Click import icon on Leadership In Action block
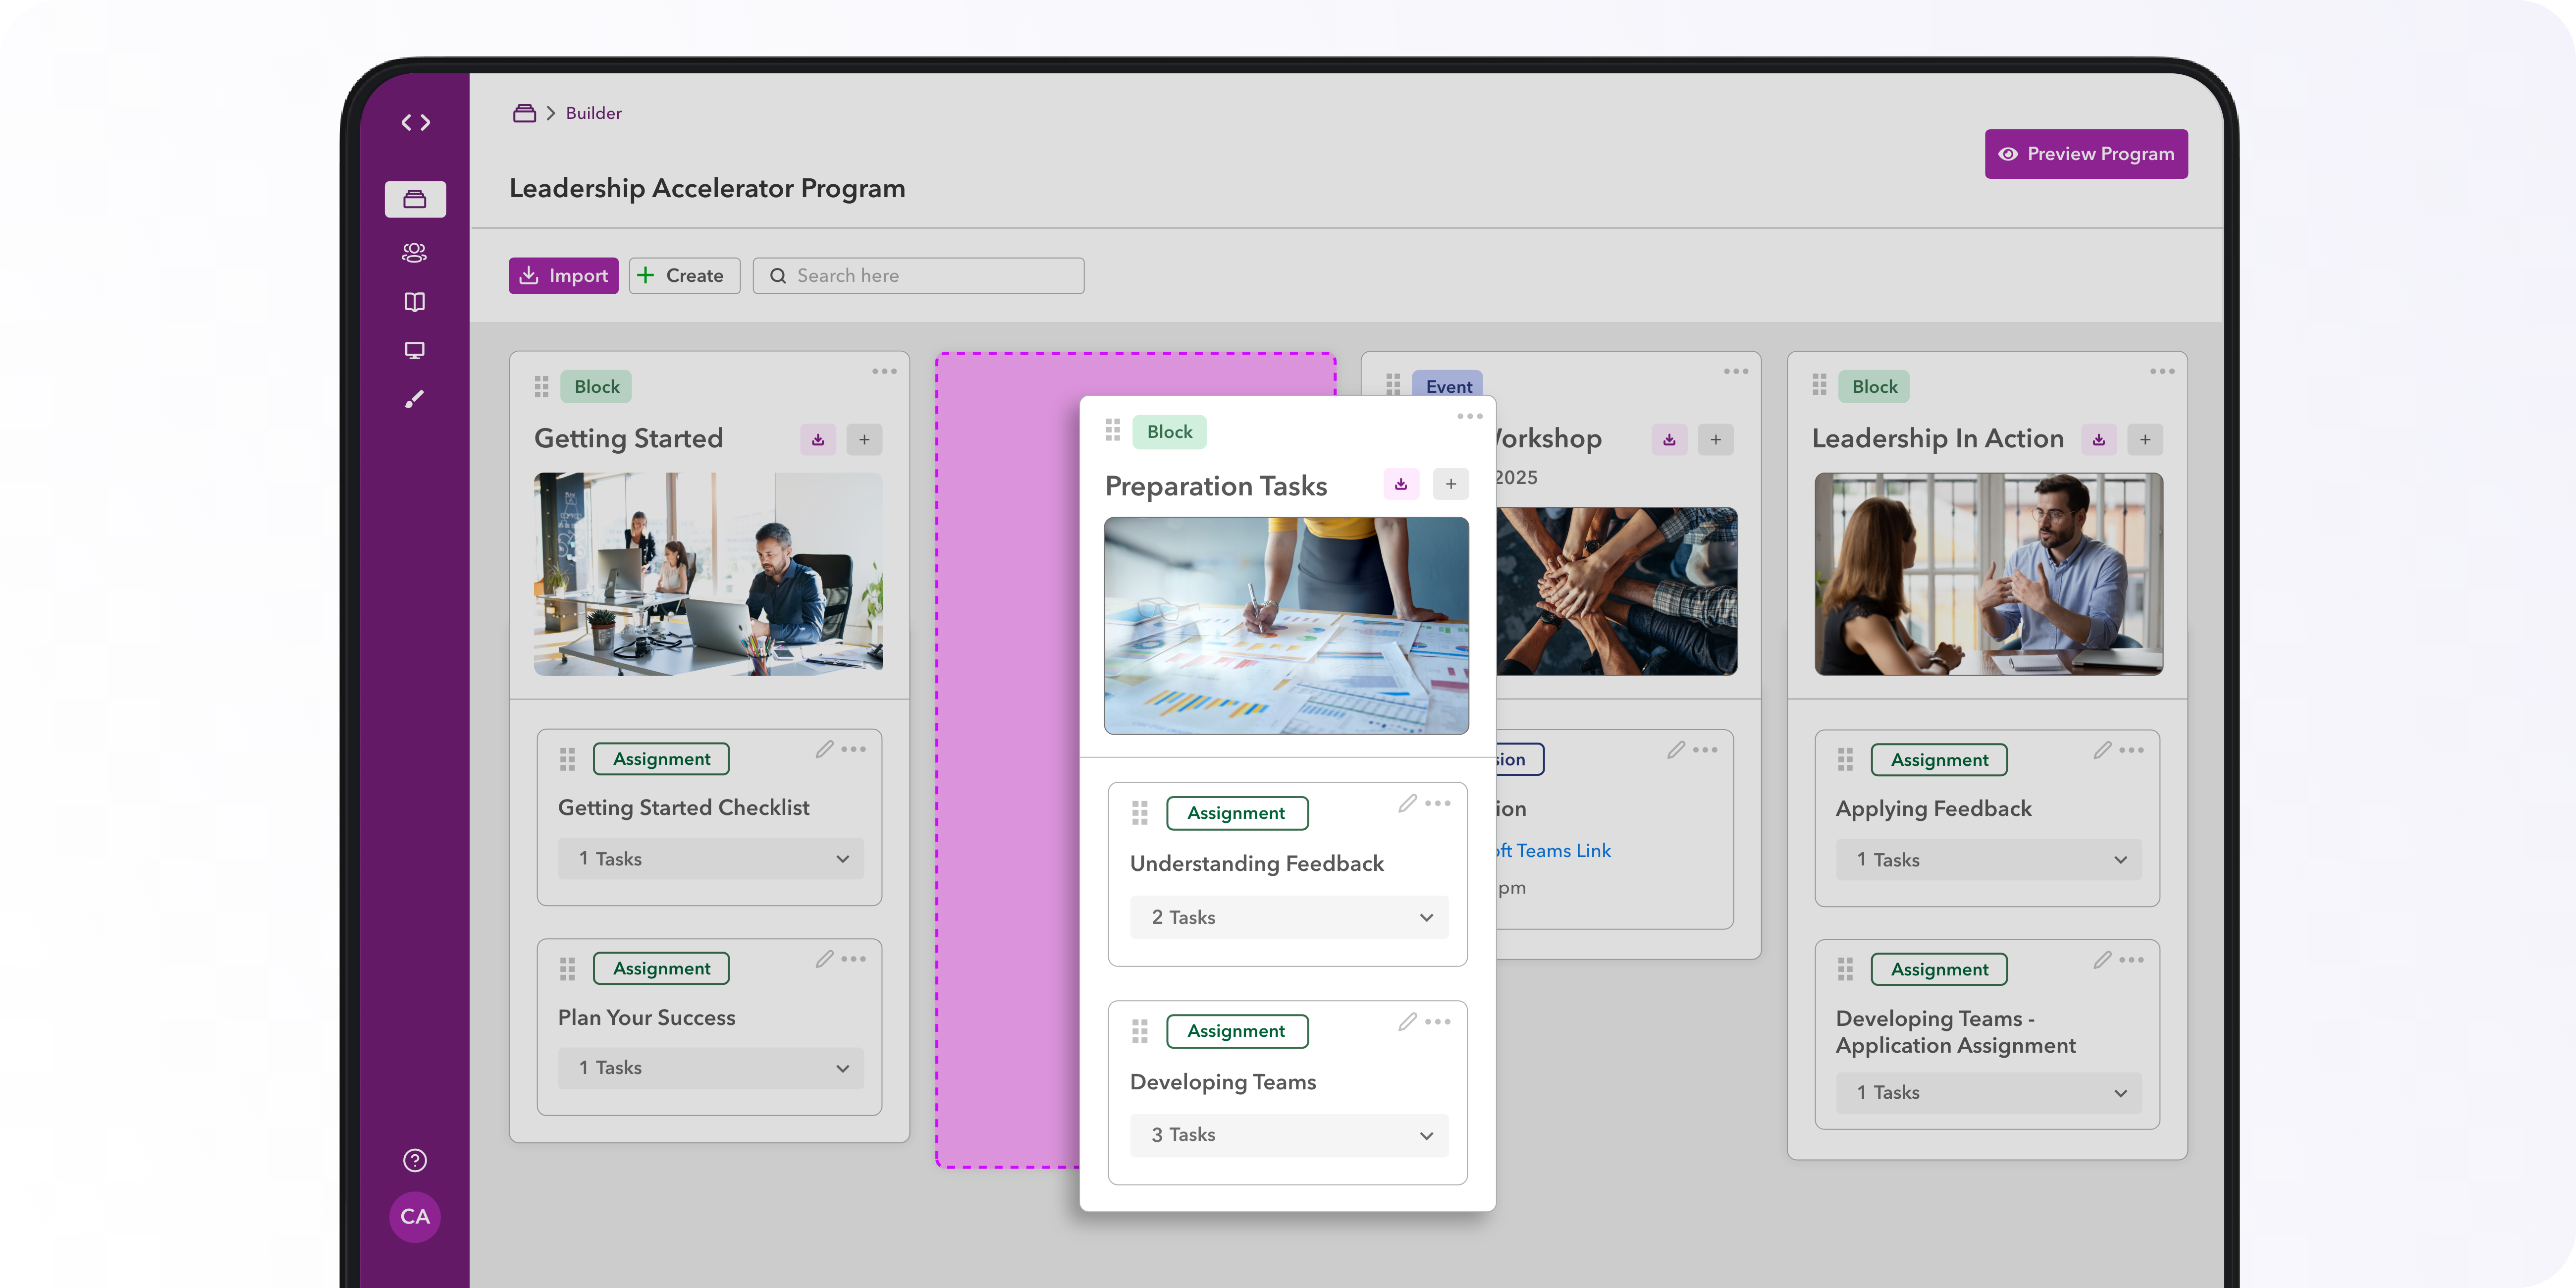The image size is (2576, 1288). (x=2099, y=439)
